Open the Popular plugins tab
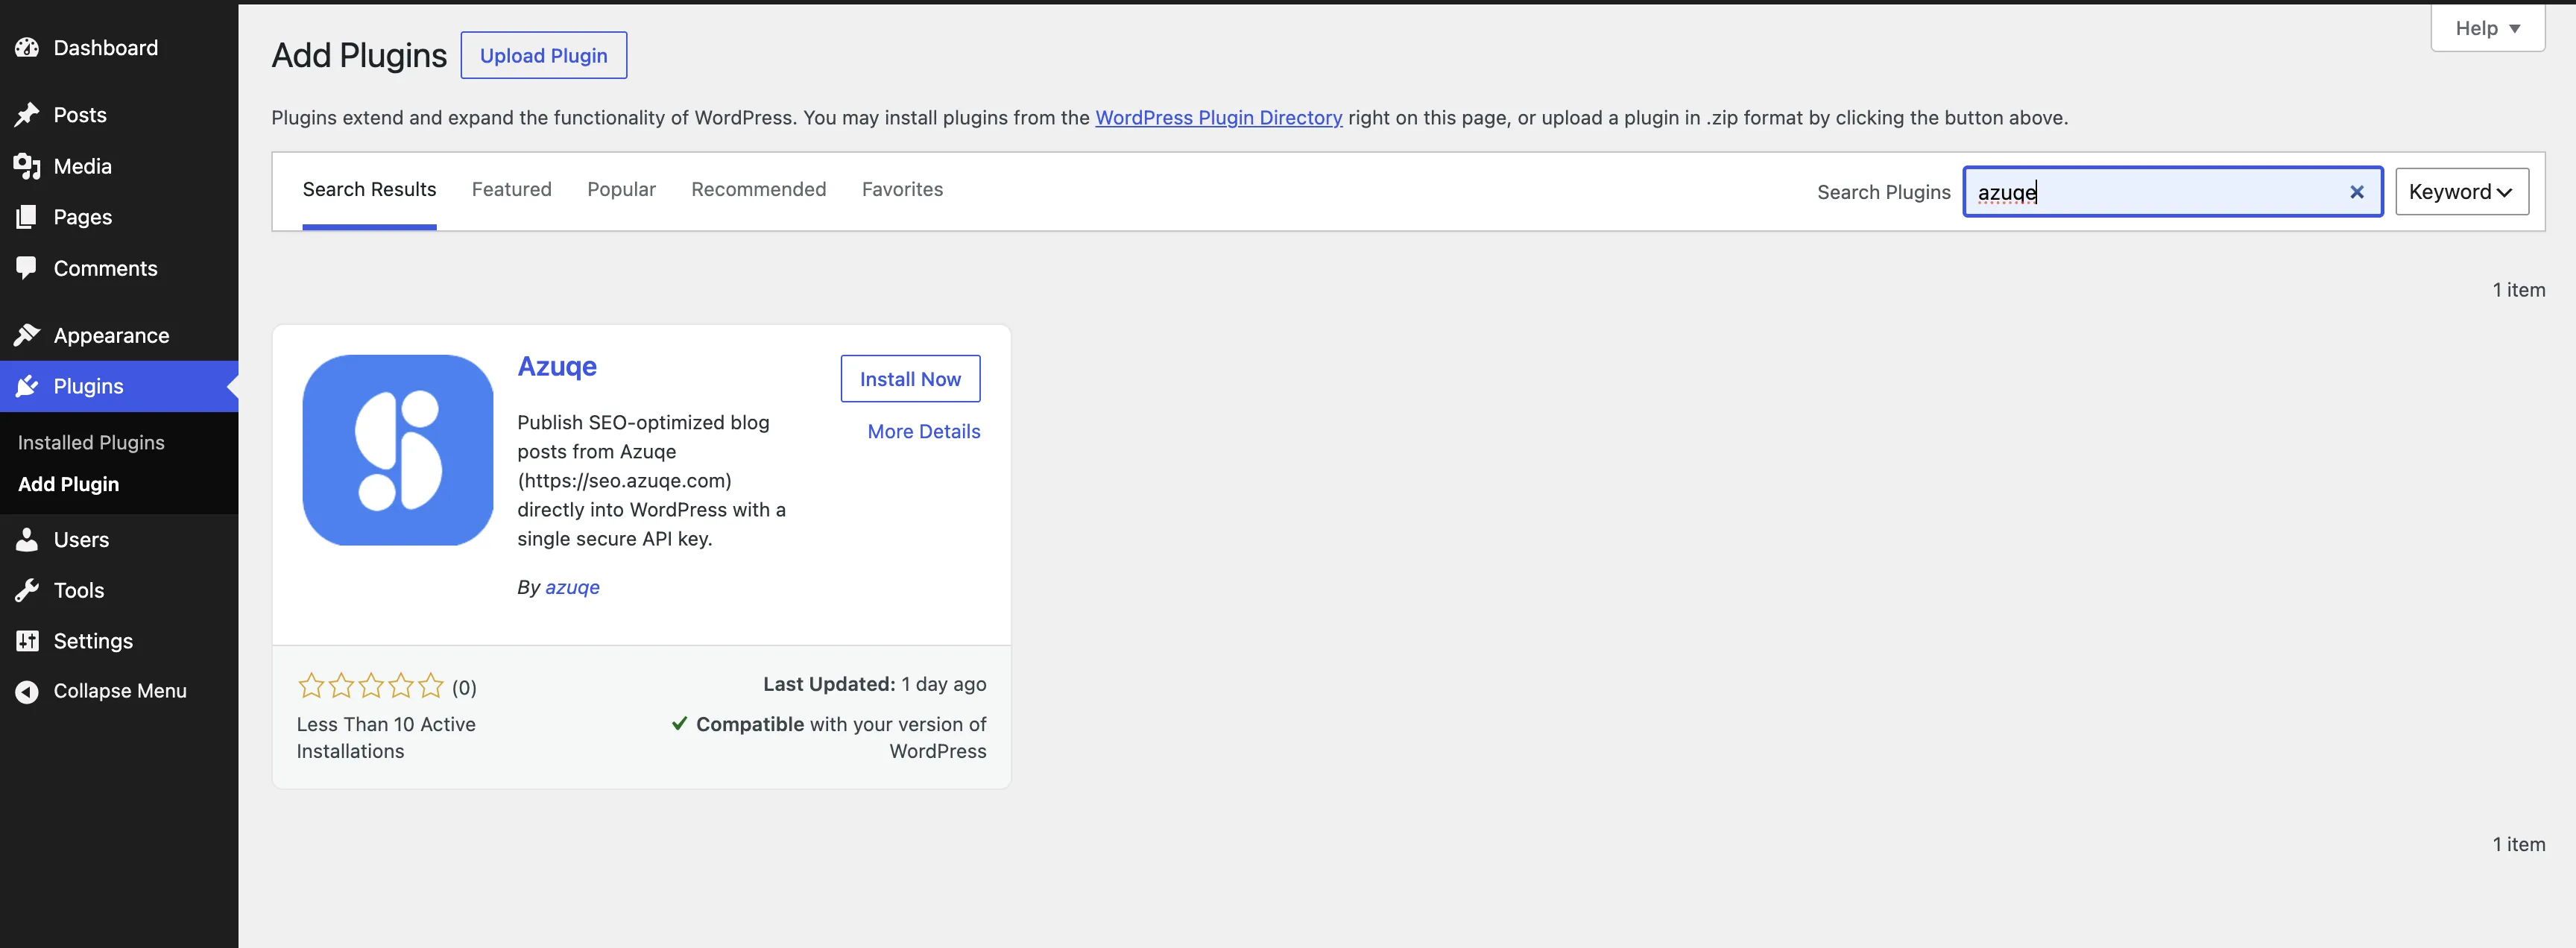Screen dimensions: 2576x948 (621, 190)
